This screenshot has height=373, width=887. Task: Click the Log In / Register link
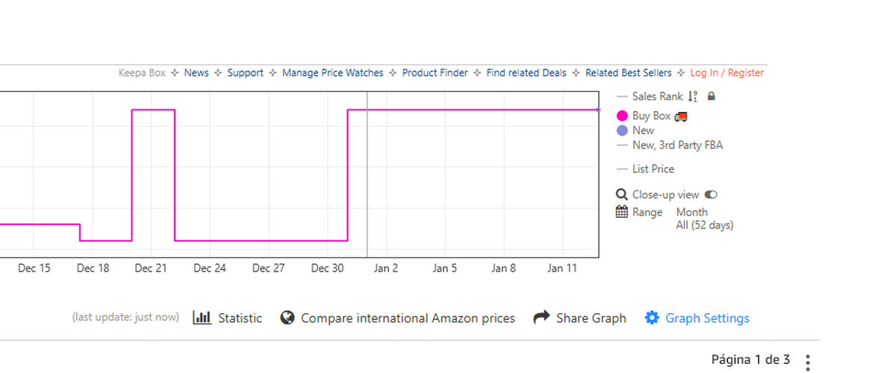point(727,73)
